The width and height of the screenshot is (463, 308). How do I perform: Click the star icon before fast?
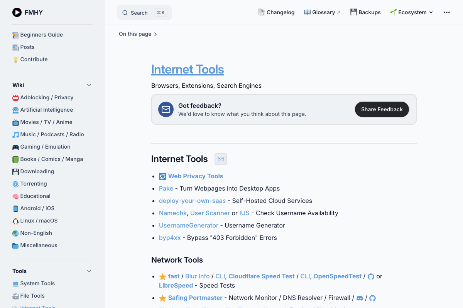point(163,276)
